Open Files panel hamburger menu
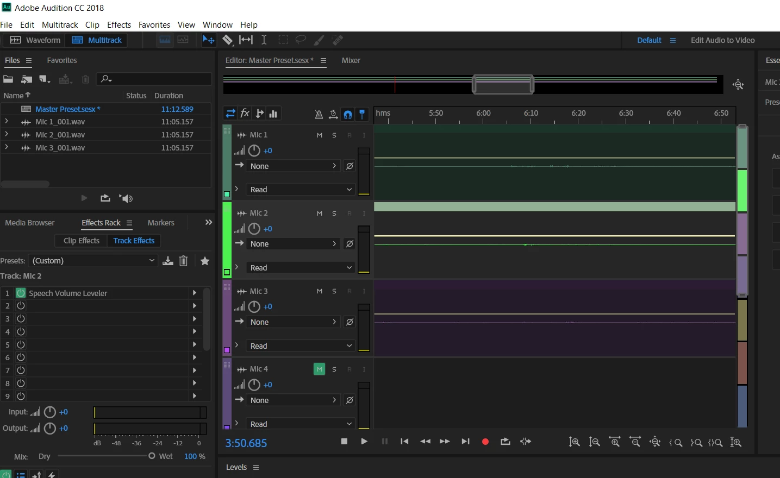 point(29,60)
